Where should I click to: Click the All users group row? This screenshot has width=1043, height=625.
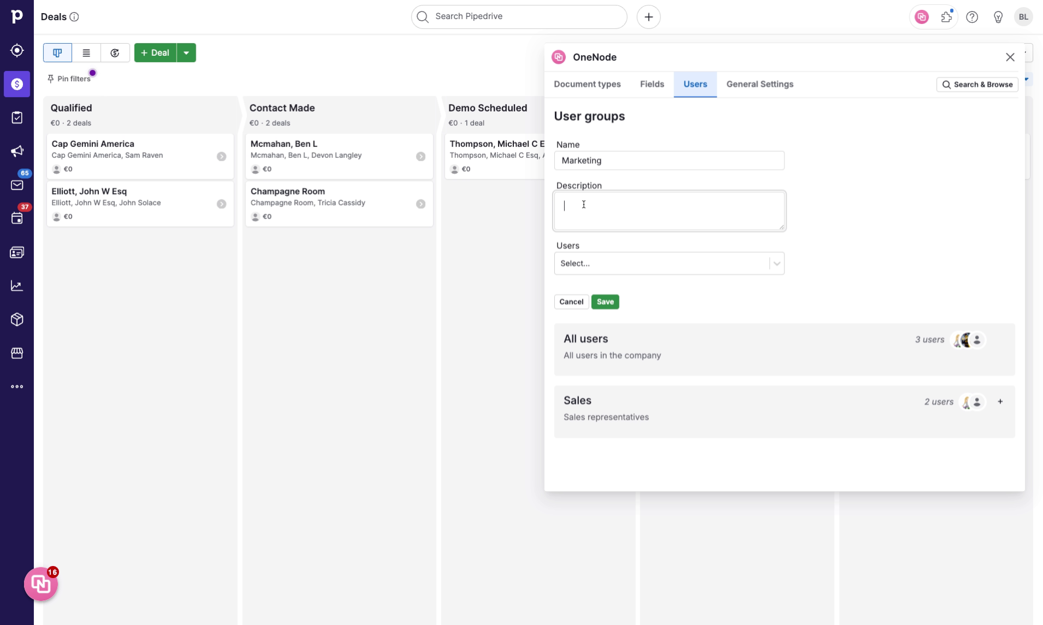(784, 350)
